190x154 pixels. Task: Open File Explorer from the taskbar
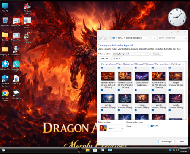(x=88, y=150)
